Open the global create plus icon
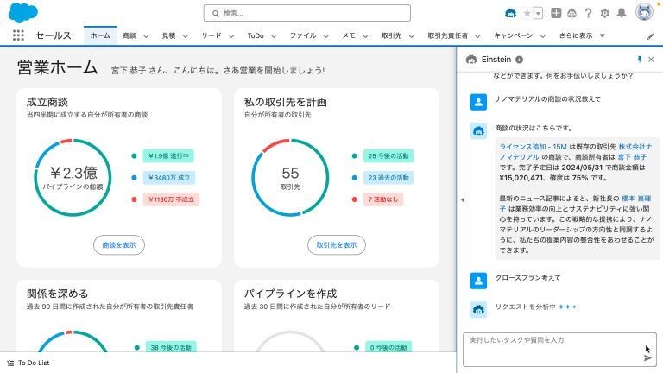663x373 pixels. point(556,13)
